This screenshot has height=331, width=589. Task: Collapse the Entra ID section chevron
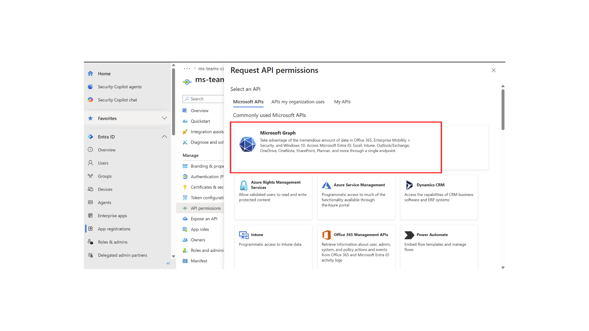[164, 137]
